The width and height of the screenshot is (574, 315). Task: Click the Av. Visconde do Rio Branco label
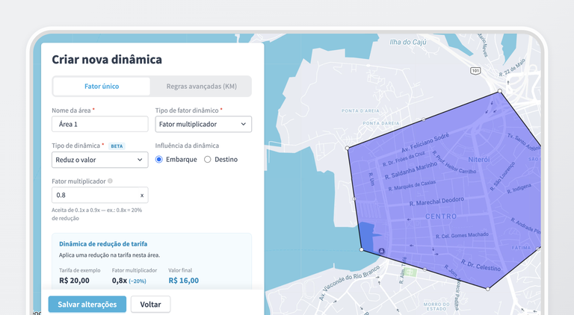[x=349, y=283]
